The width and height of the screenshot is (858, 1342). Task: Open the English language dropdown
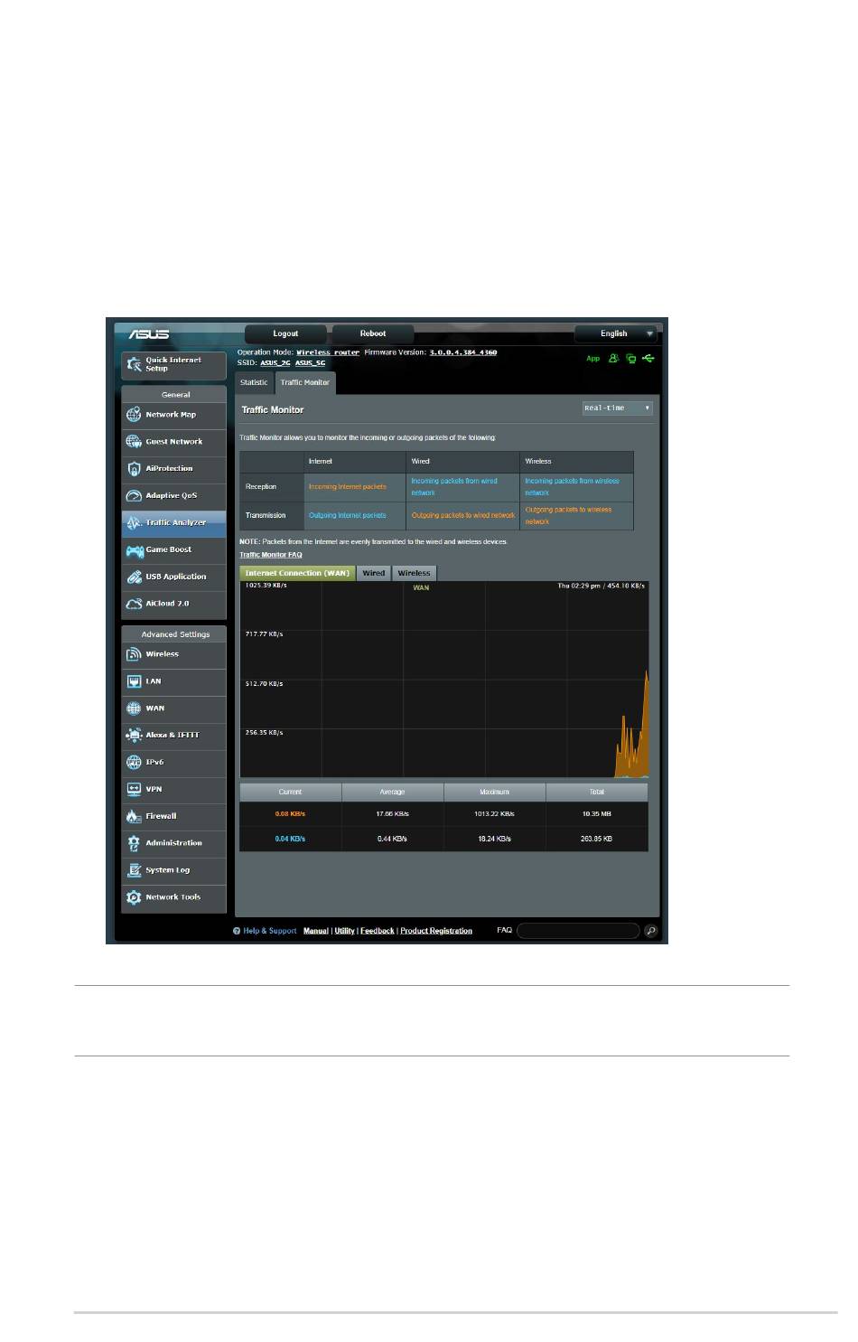tap(616, 333)
